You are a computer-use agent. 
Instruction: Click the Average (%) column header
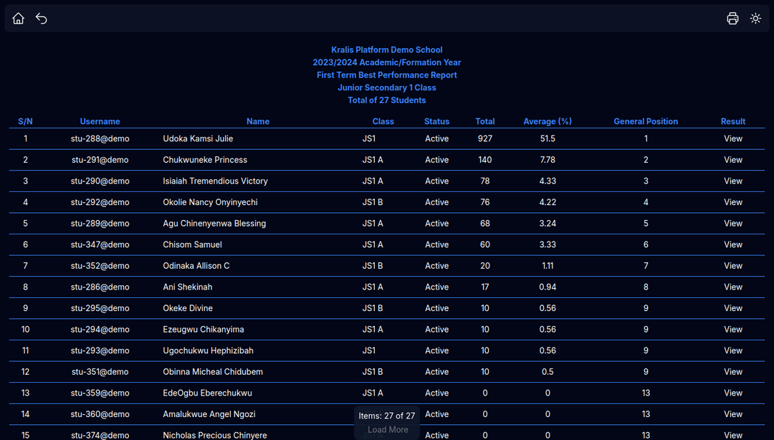click(548, 121)
